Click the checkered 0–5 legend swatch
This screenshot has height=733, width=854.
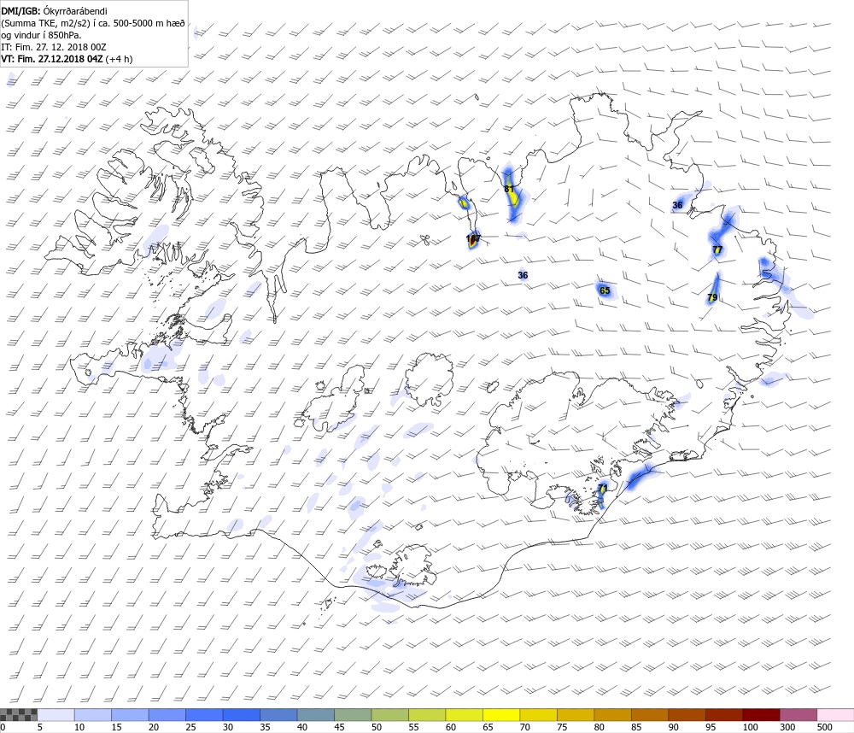19,715
